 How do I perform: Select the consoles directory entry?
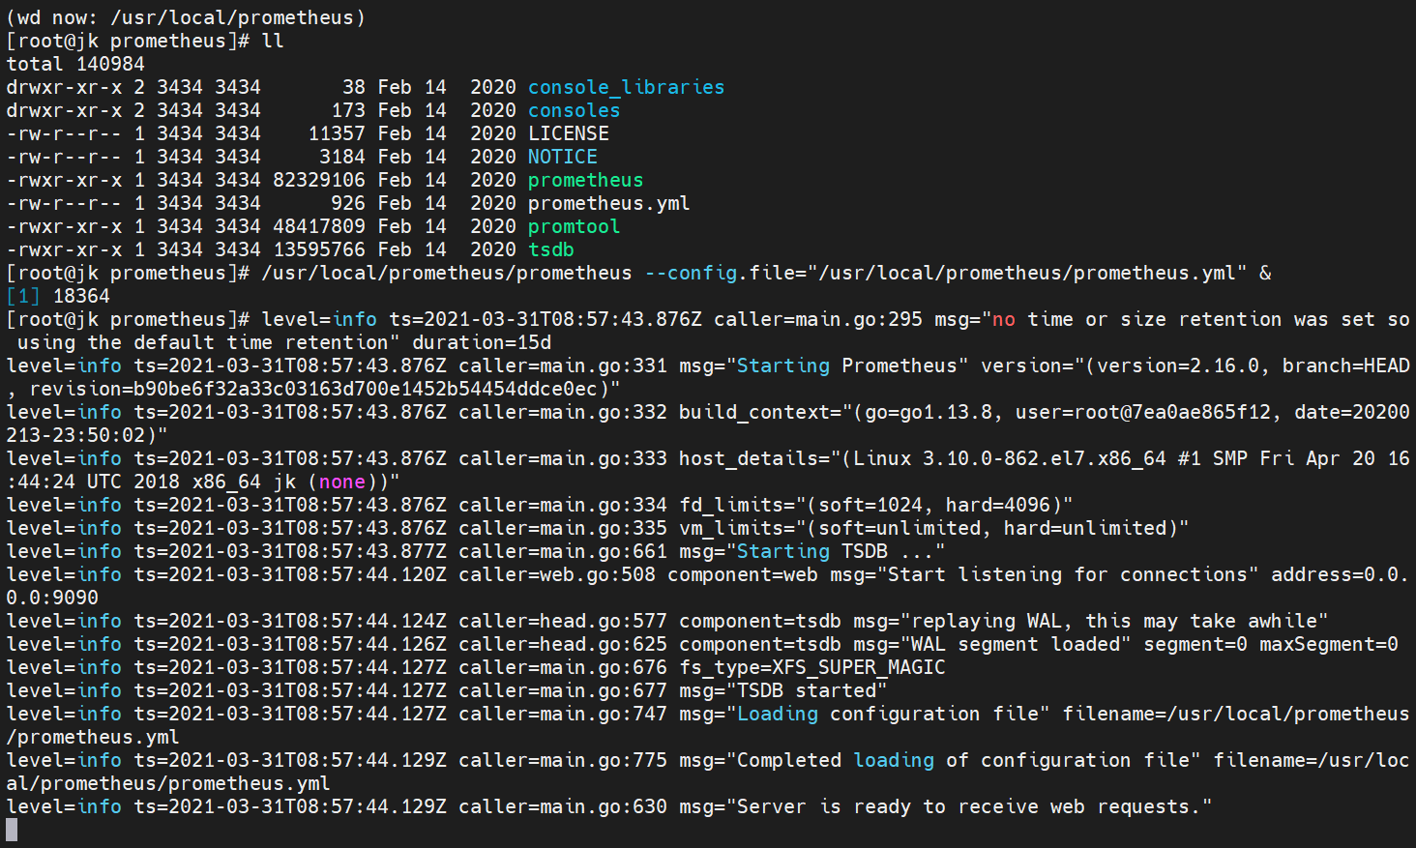(574, 110)
